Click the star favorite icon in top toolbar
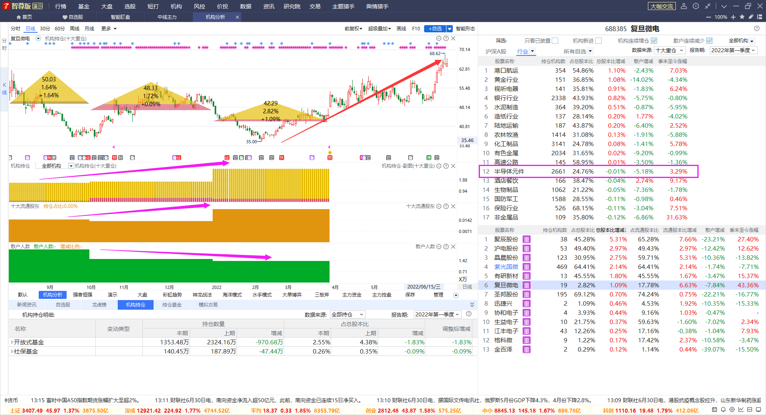The width and height of the screenshot is (766, 415). [742, 17]
